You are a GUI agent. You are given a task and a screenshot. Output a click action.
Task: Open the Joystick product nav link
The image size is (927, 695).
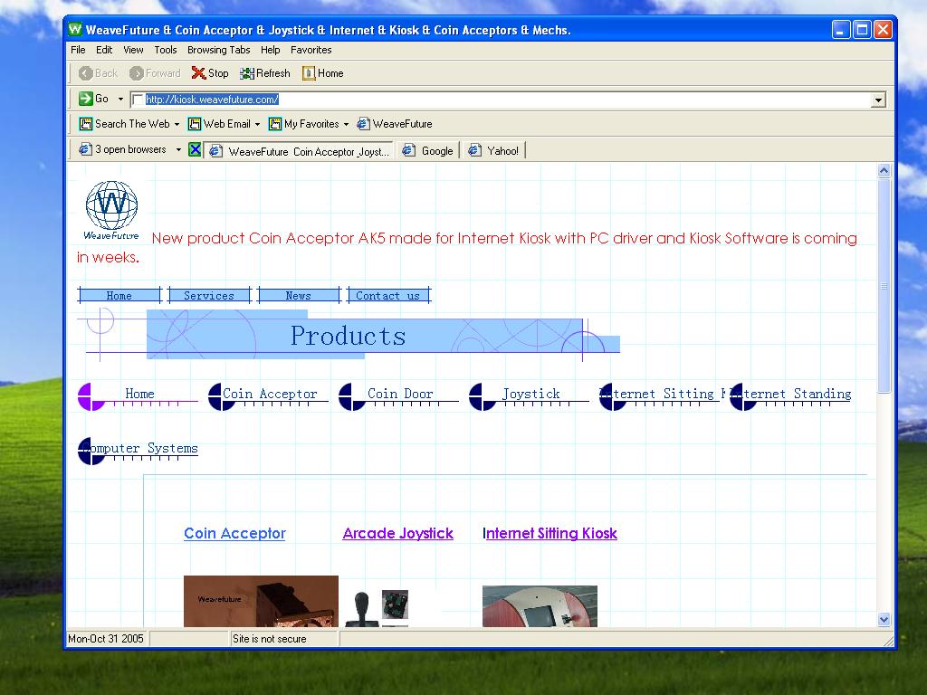[529, 395]
